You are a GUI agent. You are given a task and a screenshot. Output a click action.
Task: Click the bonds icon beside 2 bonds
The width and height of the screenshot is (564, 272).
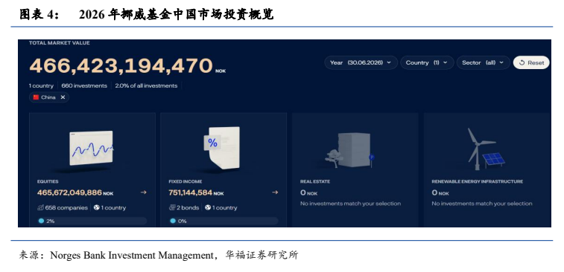click(x=172, y=207)
